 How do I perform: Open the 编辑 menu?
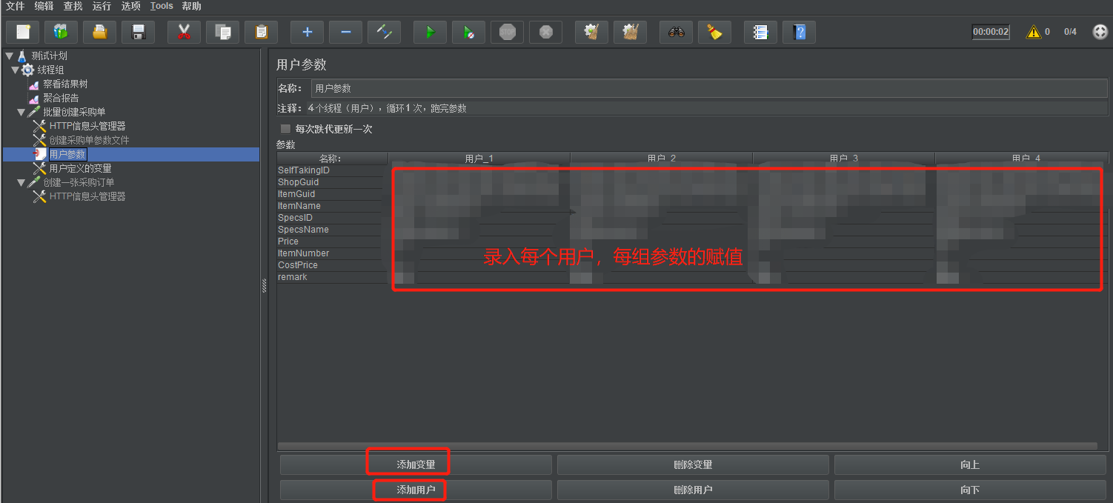click(x=44, y=6)
